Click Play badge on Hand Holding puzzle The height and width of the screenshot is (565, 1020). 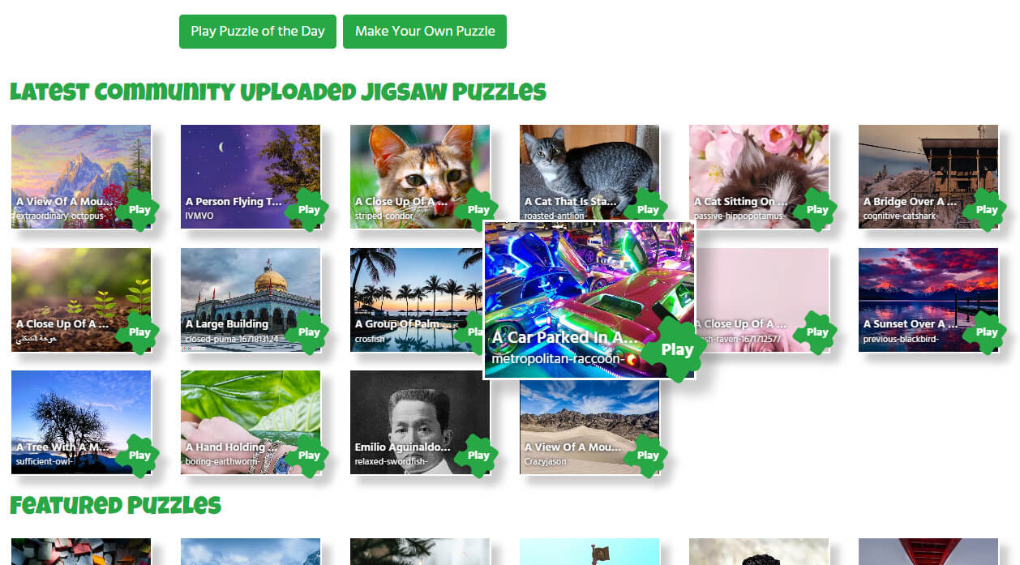[309, 455]
